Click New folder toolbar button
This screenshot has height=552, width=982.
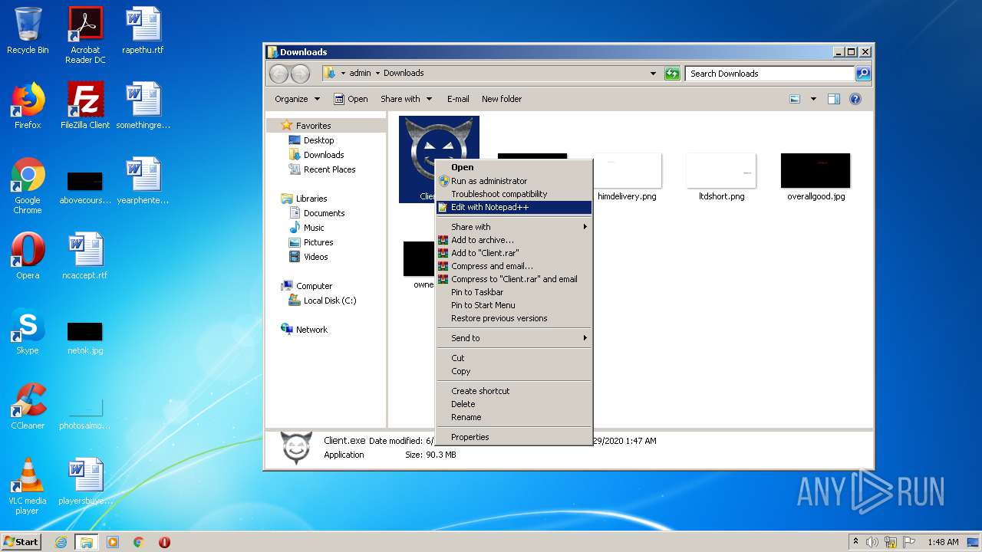click(x=502, y=99)
